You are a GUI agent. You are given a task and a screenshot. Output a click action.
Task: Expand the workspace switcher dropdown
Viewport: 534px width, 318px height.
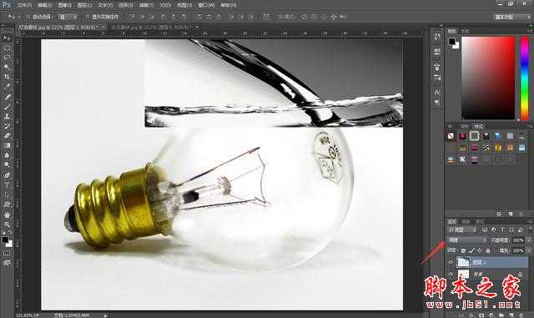tap(511, 17)
